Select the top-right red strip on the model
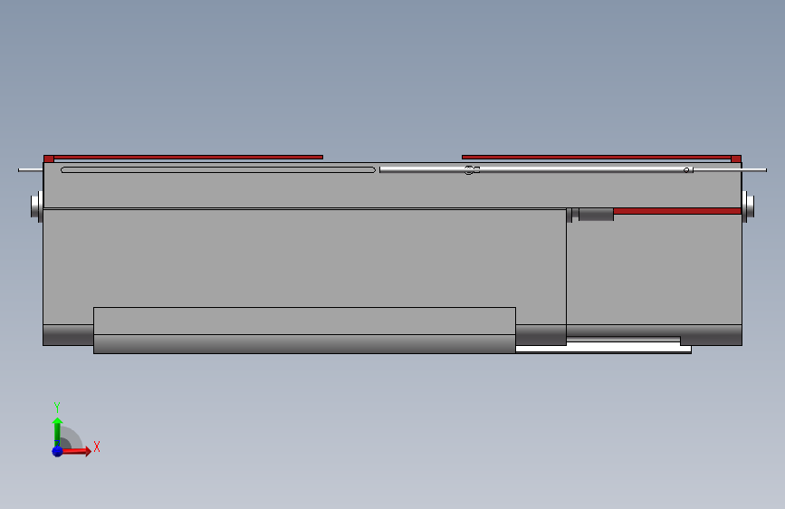 [601, 158]
